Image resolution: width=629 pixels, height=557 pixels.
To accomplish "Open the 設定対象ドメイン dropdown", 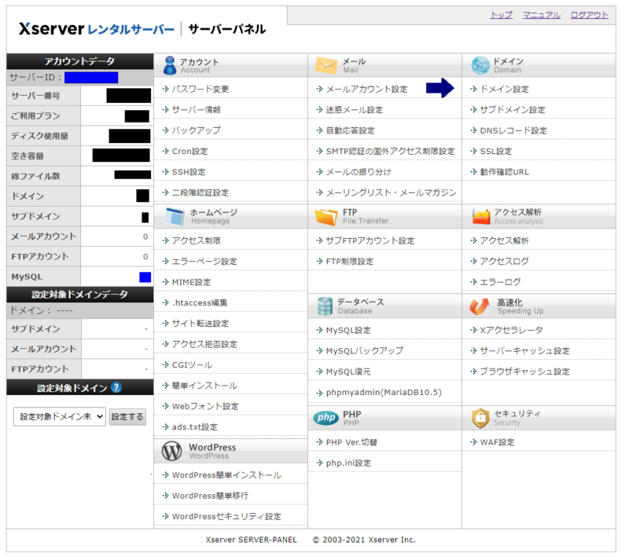I will click(60, 416).
